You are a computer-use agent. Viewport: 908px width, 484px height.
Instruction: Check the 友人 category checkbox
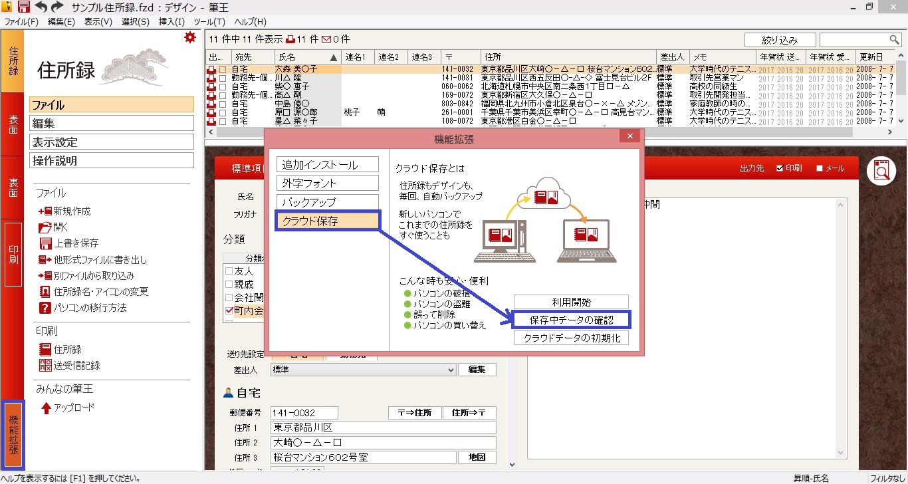tap(229, 271)
